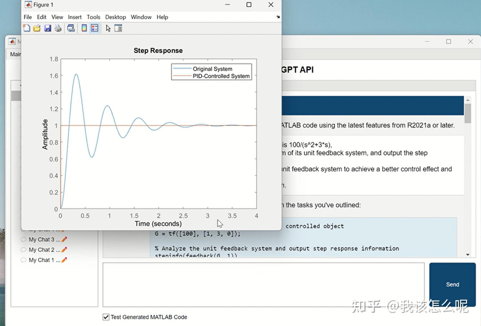This screenshot has height=326, width=481.
Task: Rename My Chat 2 with its pencil toggle
Action: pyautogui.click(x=64, y=250)
